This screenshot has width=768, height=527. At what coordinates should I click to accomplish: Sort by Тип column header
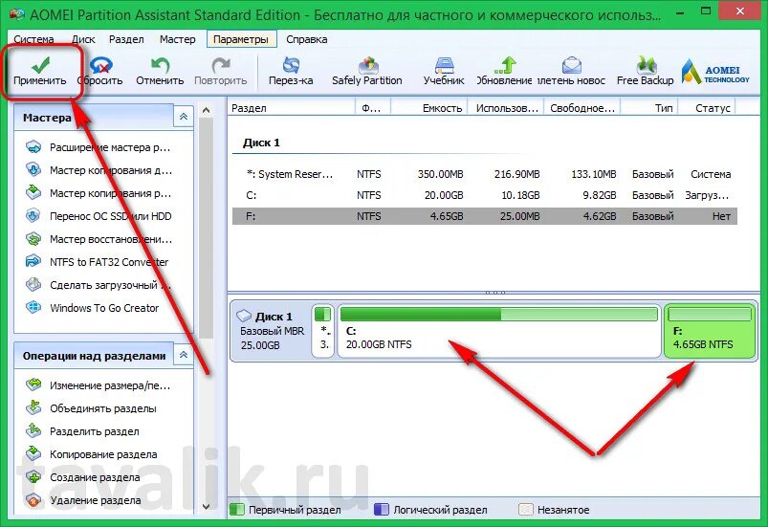(649, 108)
